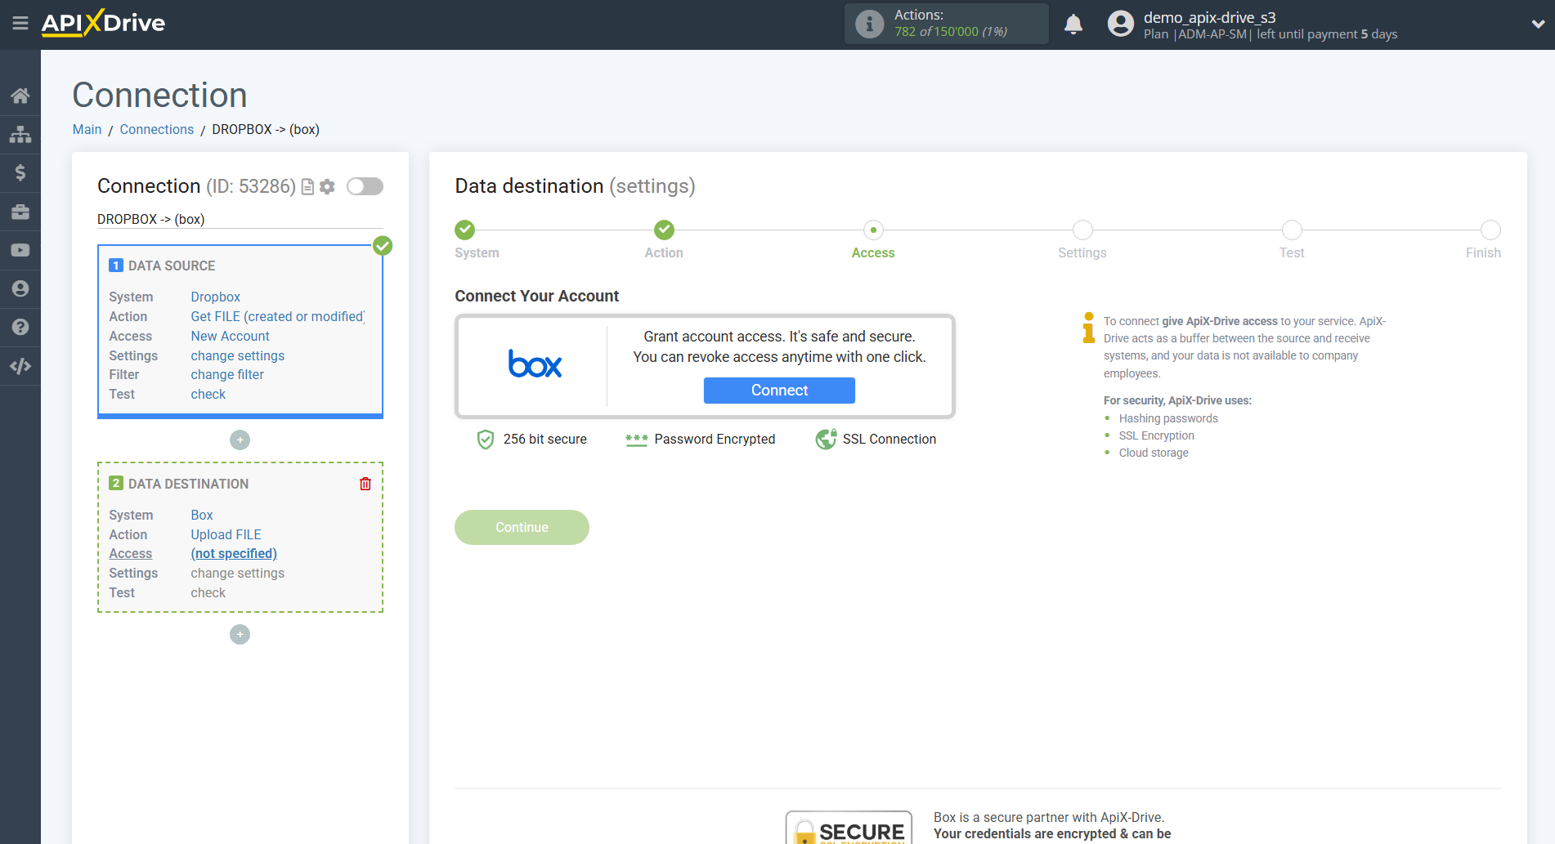Click the plus below Data Source block
Image resolution: width=1555 pixels, height=844 pixels.
240,440
